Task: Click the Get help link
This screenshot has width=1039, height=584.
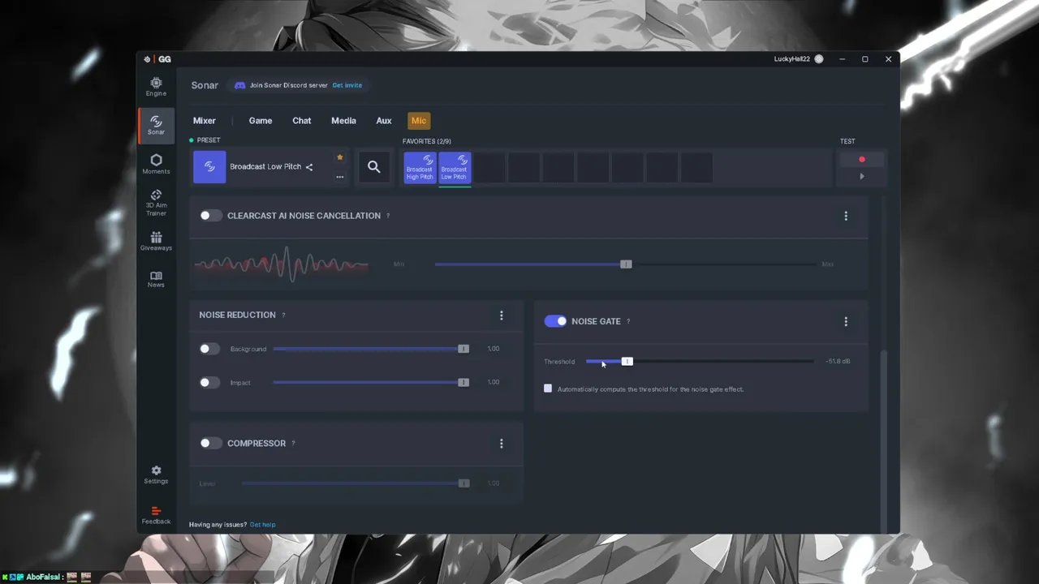Action: (262, 525)
